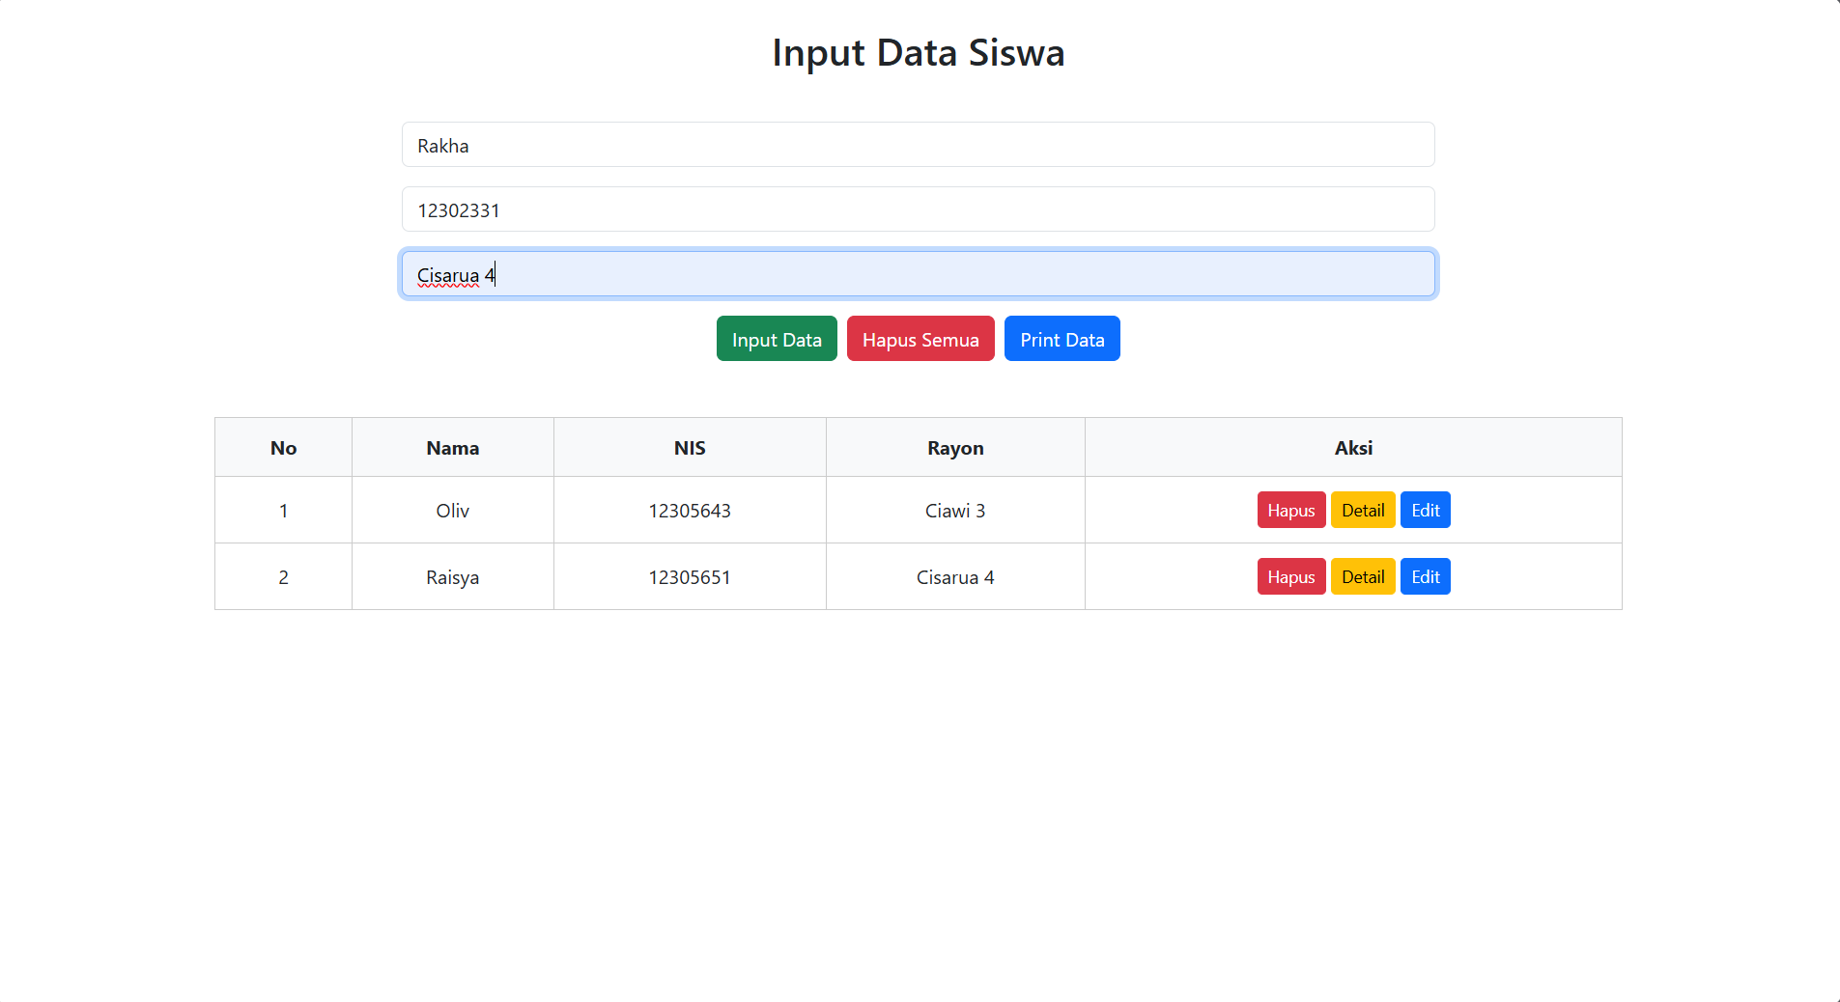The image size is (1840, 1002).
Task: Edit the Raisya student record
Action: (1425, 577)
